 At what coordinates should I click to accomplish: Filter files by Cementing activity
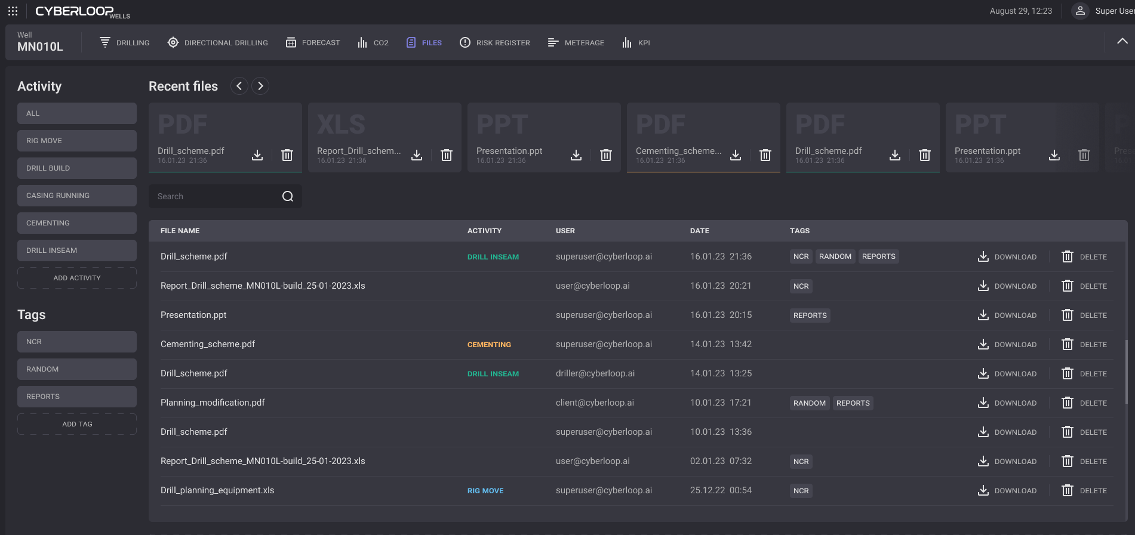click(77, 223)
